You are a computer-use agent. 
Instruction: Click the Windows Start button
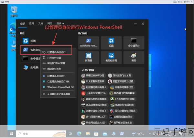click(x=12, y=134)
